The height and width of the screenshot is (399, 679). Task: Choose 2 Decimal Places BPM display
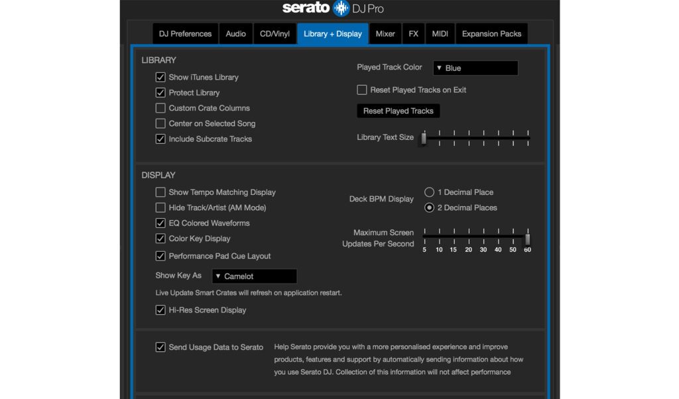tap(430, 208)
